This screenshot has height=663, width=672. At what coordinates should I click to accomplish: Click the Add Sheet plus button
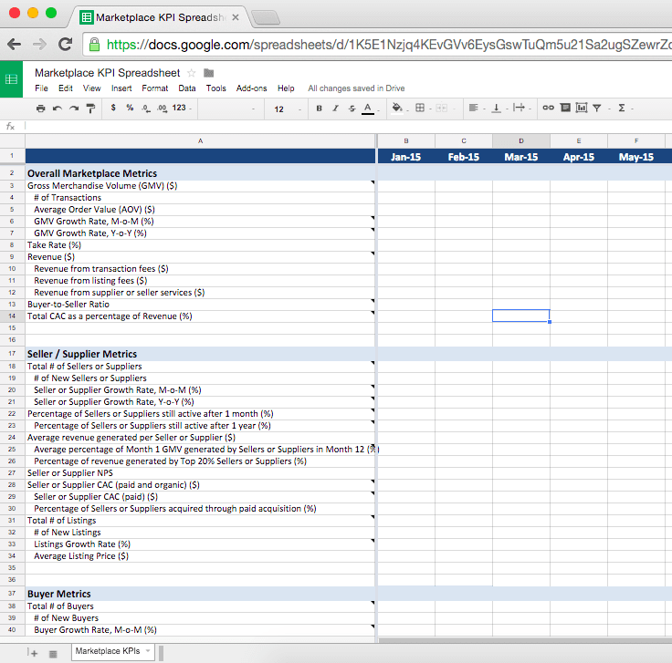pos(34,652)
